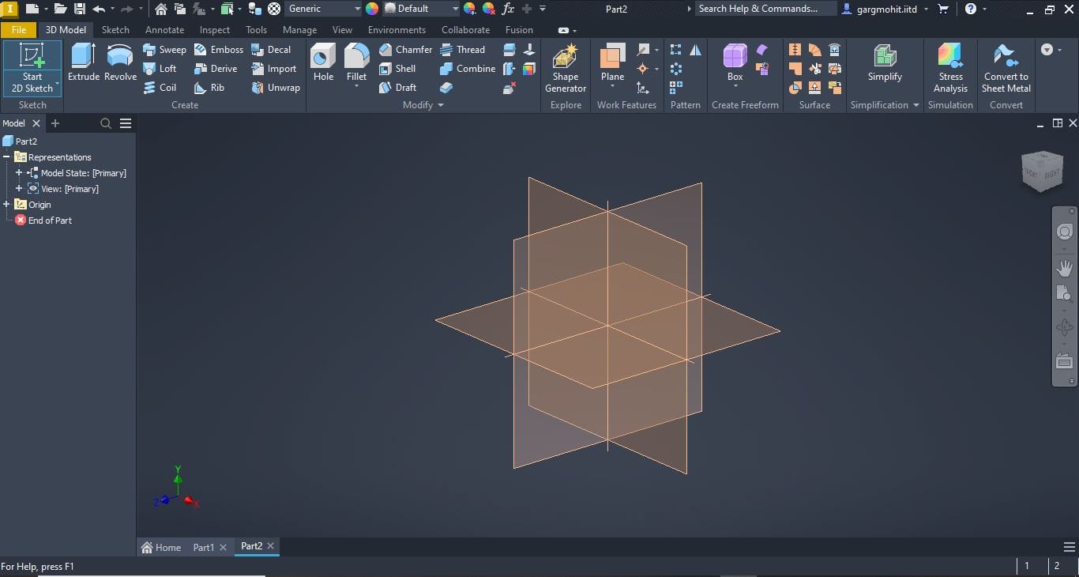Viewport: 1079px width, 577px height.
Task: Select the Combine tool
Action: [468, 69]
